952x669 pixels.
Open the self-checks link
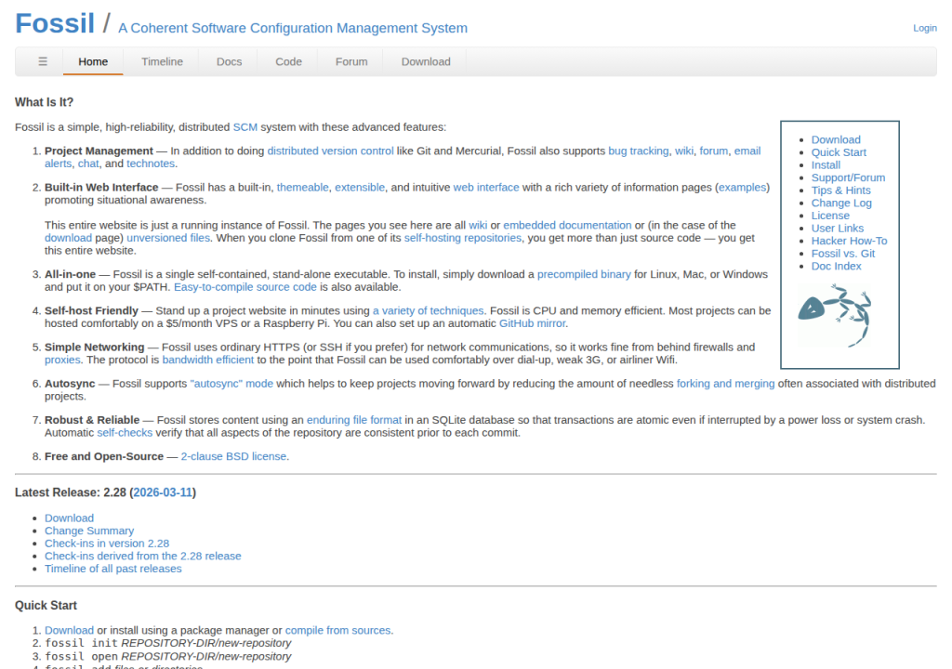[x=125, y=432]
